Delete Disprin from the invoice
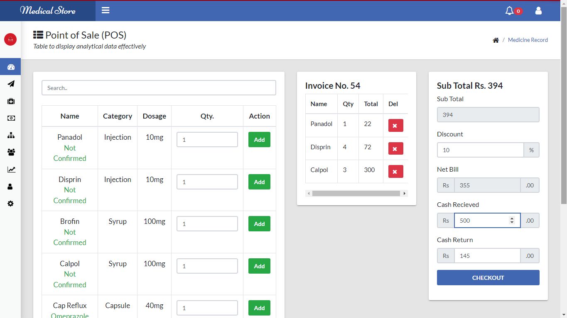567x318 pixels. (x=395, y=148)
